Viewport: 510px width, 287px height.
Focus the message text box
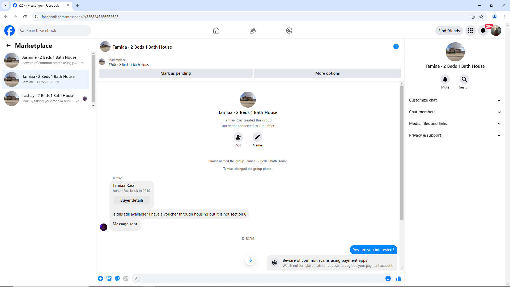[x=258, y=278]
